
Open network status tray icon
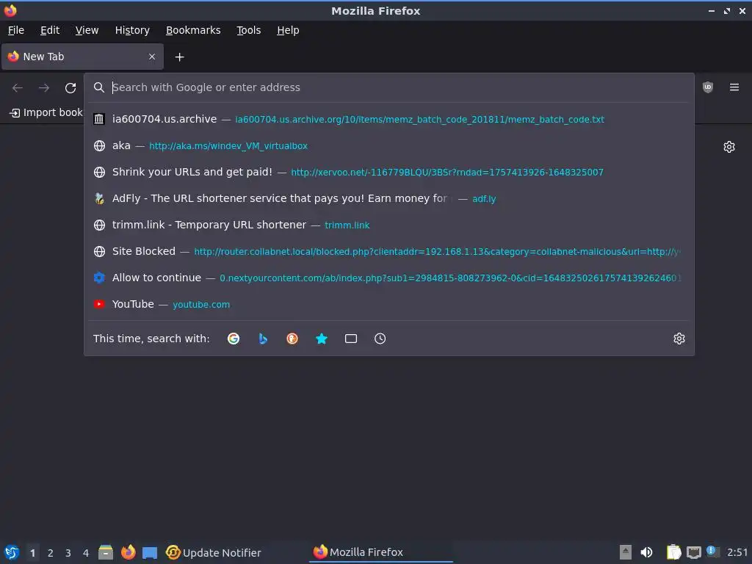tap(693, 553)
